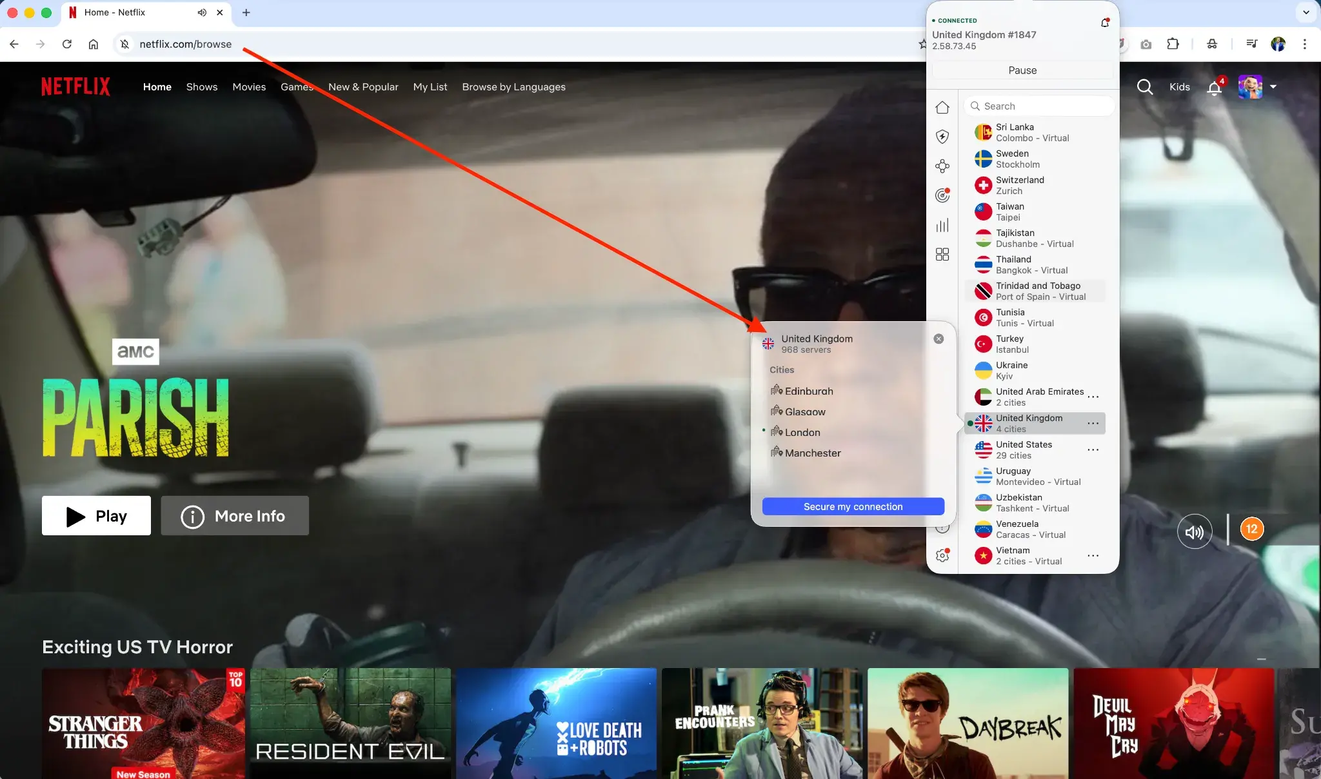Screen dimensions: 1321x779
Task: Click the VPN notification bell in the header
Action: point(1105,23)
